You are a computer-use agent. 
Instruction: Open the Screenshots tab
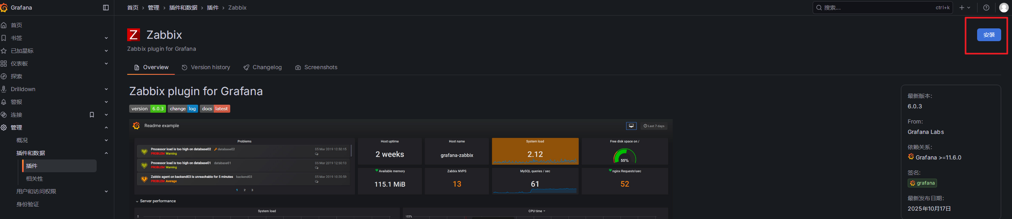pos(316,67)
